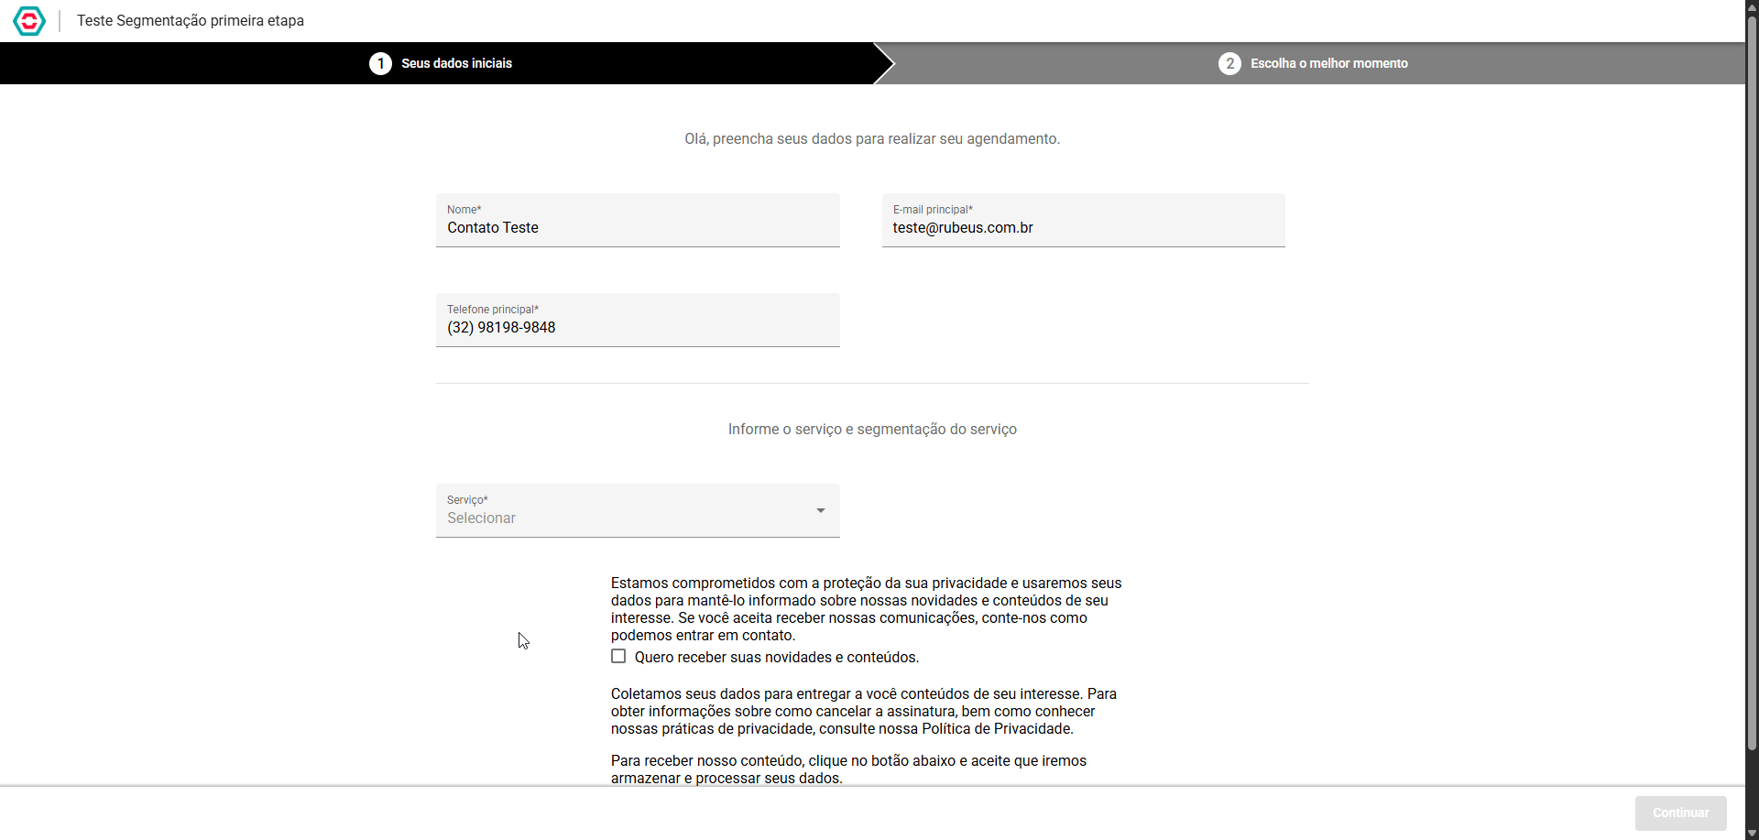Click the Continuar button

[x=1680, y=813]
